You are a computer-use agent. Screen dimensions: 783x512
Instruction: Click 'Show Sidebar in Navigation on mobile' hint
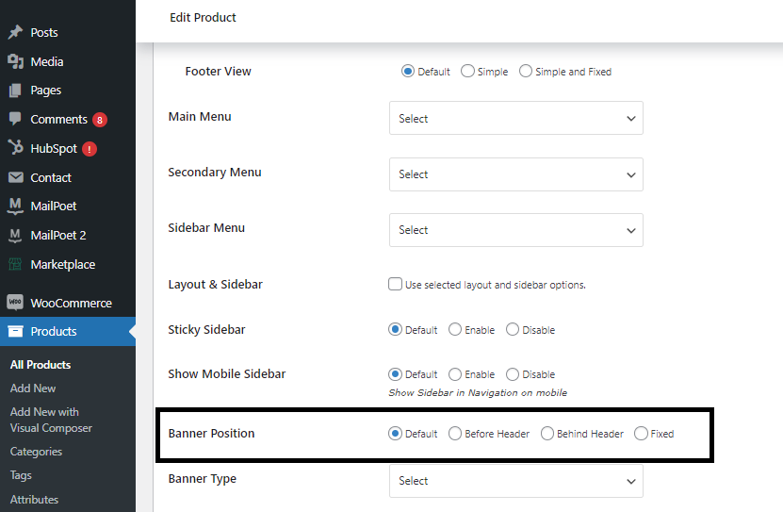pyautogui.click(x=478, y=392)
